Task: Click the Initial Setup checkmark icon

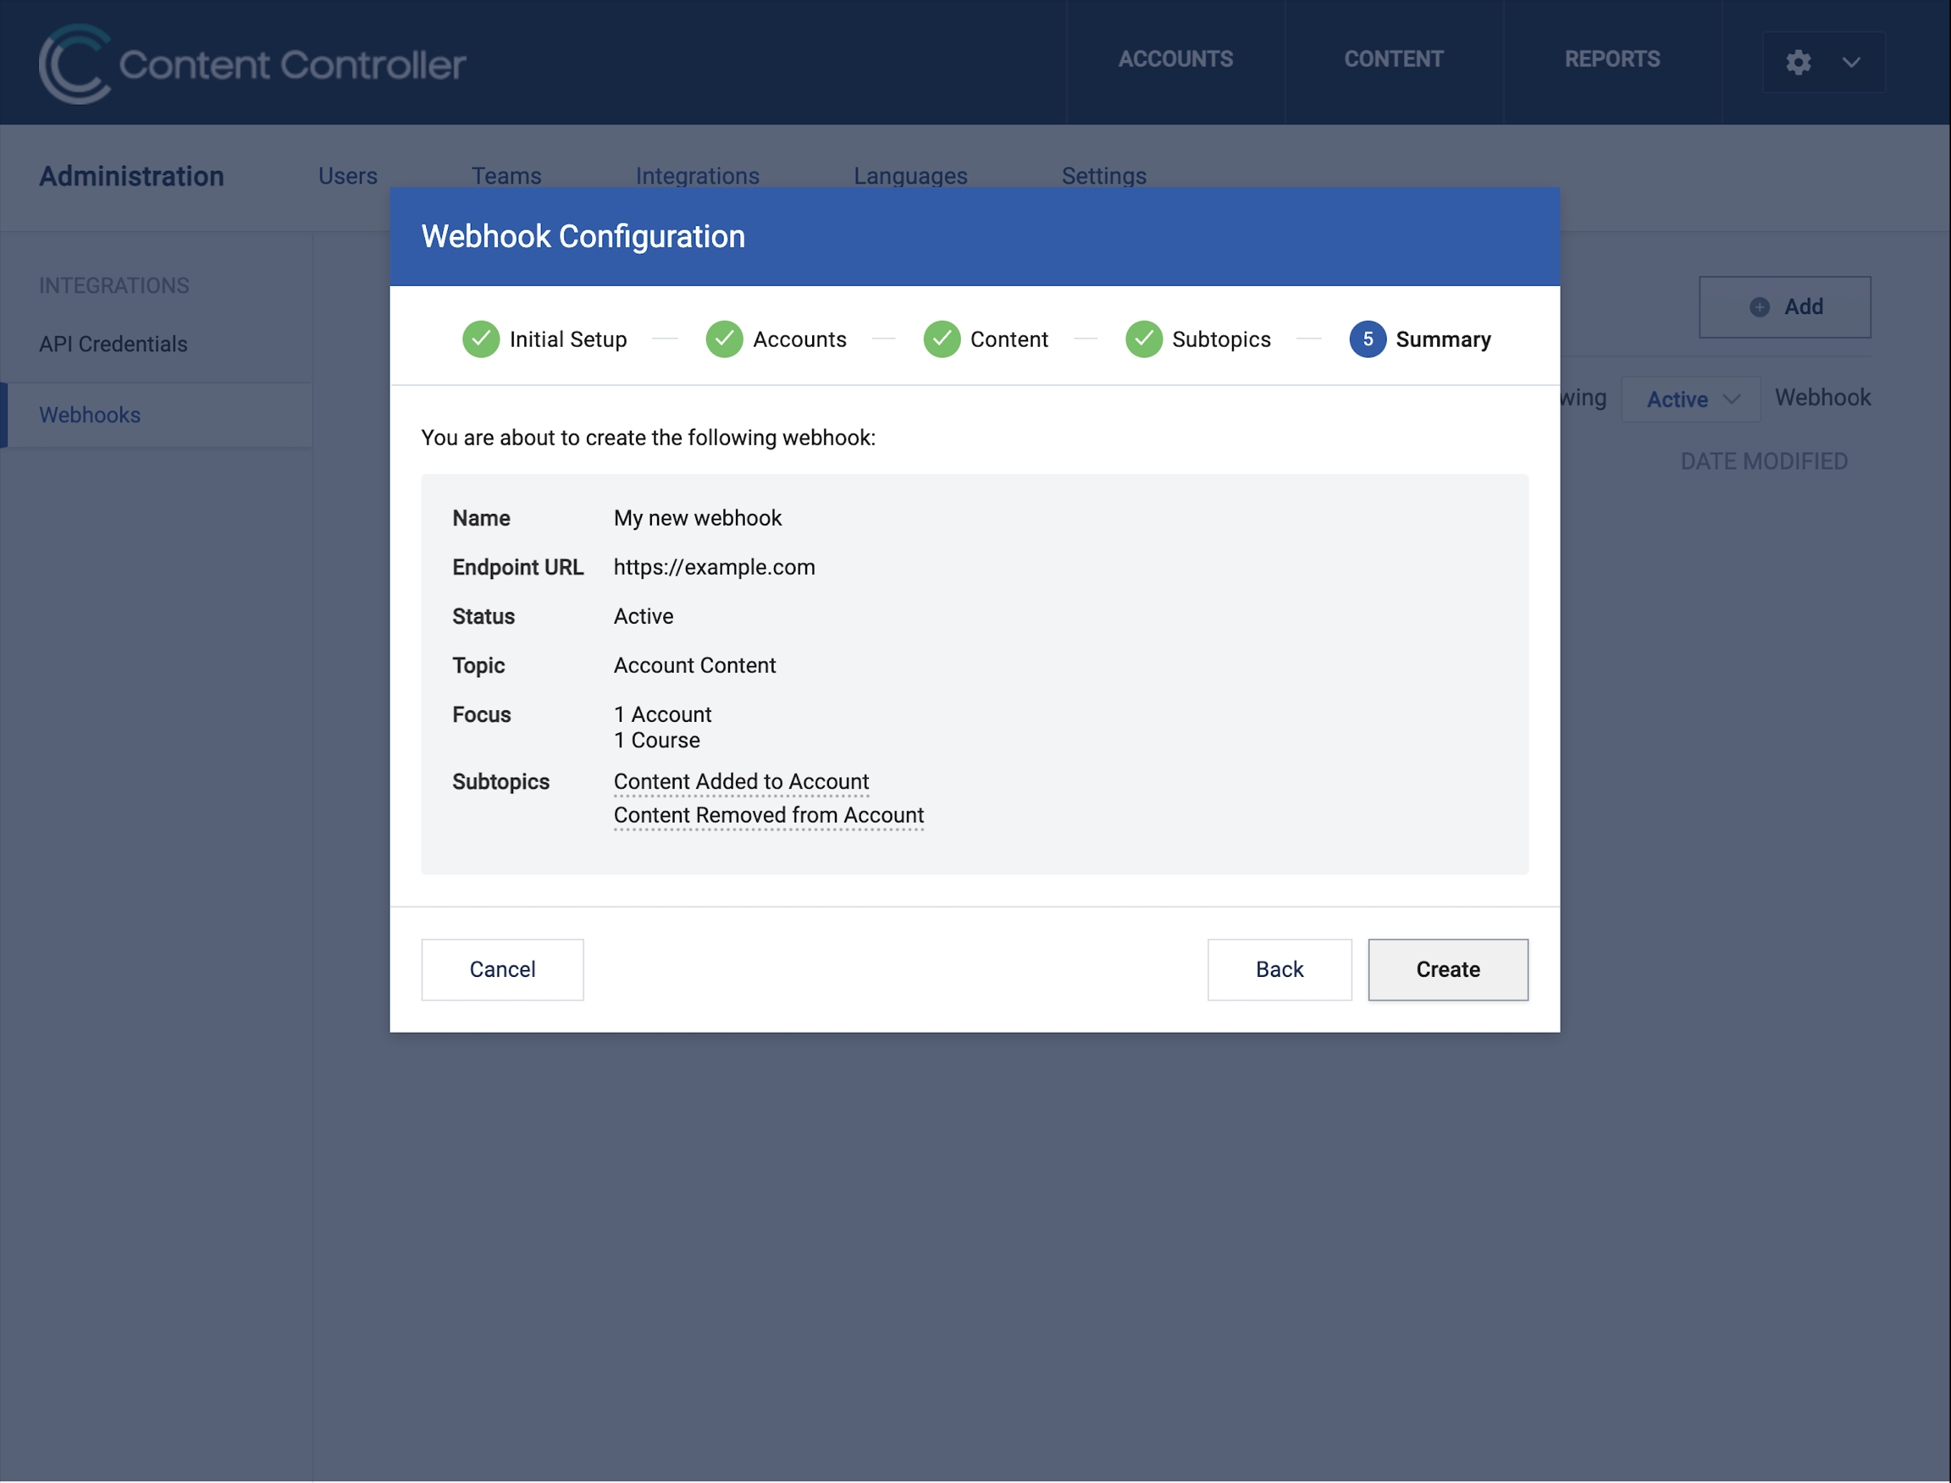Action: (480, 339)
